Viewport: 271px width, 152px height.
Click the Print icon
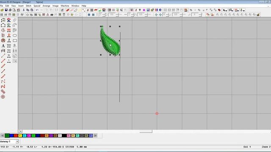click(x=10, y=10)
